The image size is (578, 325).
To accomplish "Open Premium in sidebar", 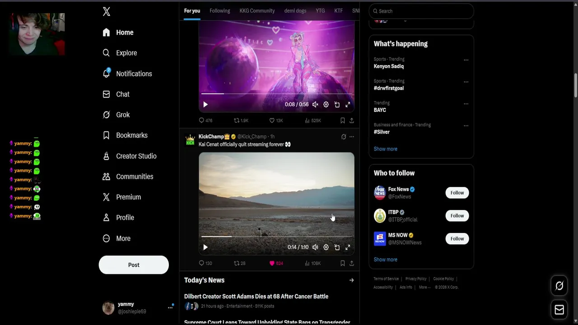I will pyautogui.click(x=122, y=197).
